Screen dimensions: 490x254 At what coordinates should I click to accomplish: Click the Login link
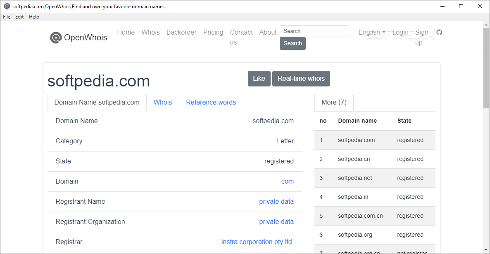[400, 33]
